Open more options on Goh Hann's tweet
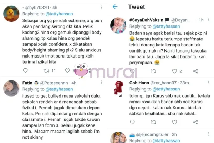Image resolution: width=214 pixels, height=143 pixels. (208, 83)
